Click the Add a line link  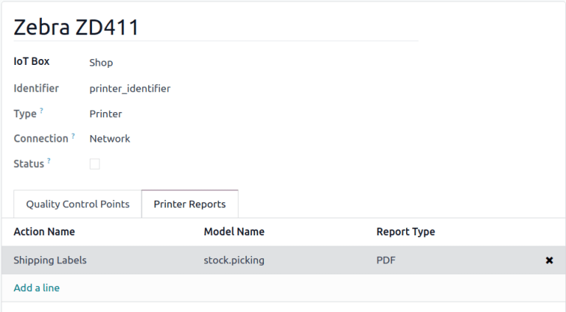(x=36, y=288)
